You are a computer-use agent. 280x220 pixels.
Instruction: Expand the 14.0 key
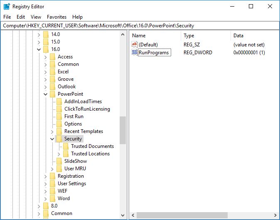click(39, 34)
